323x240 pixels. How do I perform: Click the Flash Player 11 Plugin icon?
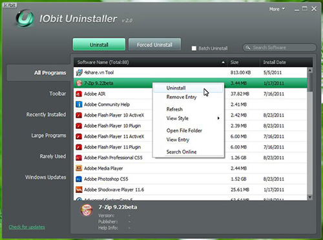[79, 147]
